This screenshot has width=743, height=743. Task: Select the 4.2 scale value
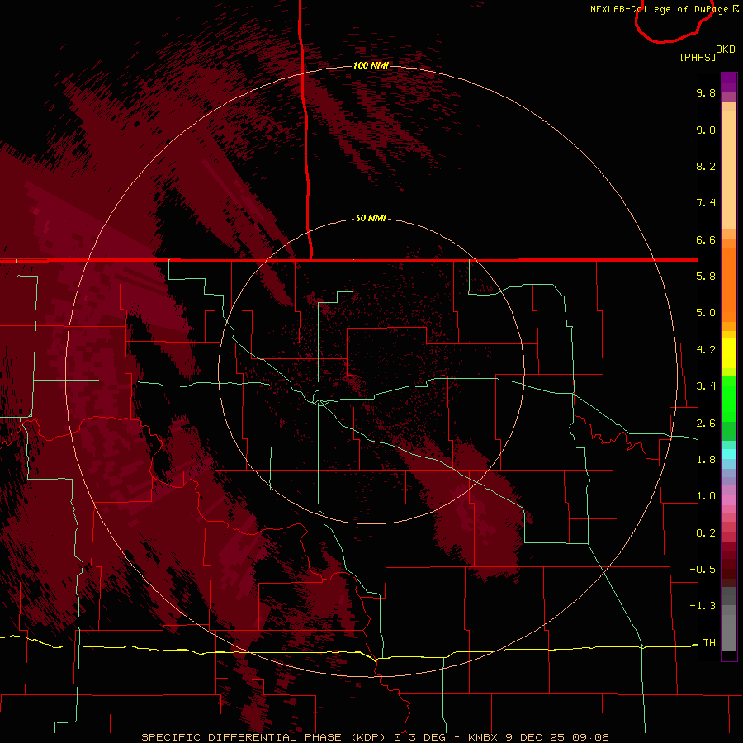coord(706,350)
